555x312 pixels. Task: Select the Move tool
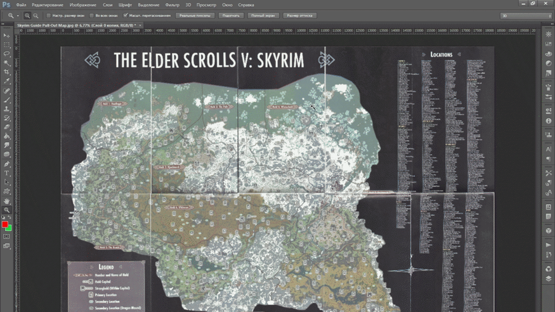7,35
